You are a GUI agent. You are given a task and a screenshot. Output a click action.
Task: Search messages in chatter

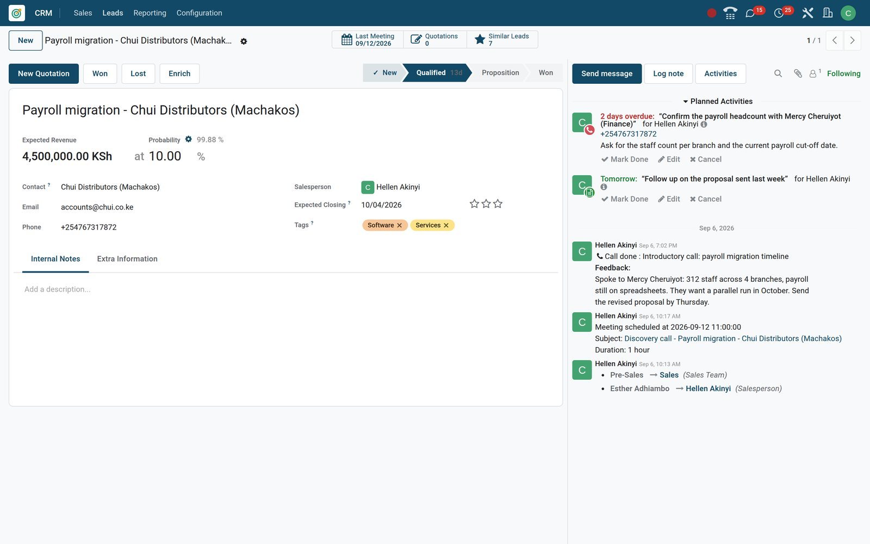pyautogui.click(x=778, y=73)
